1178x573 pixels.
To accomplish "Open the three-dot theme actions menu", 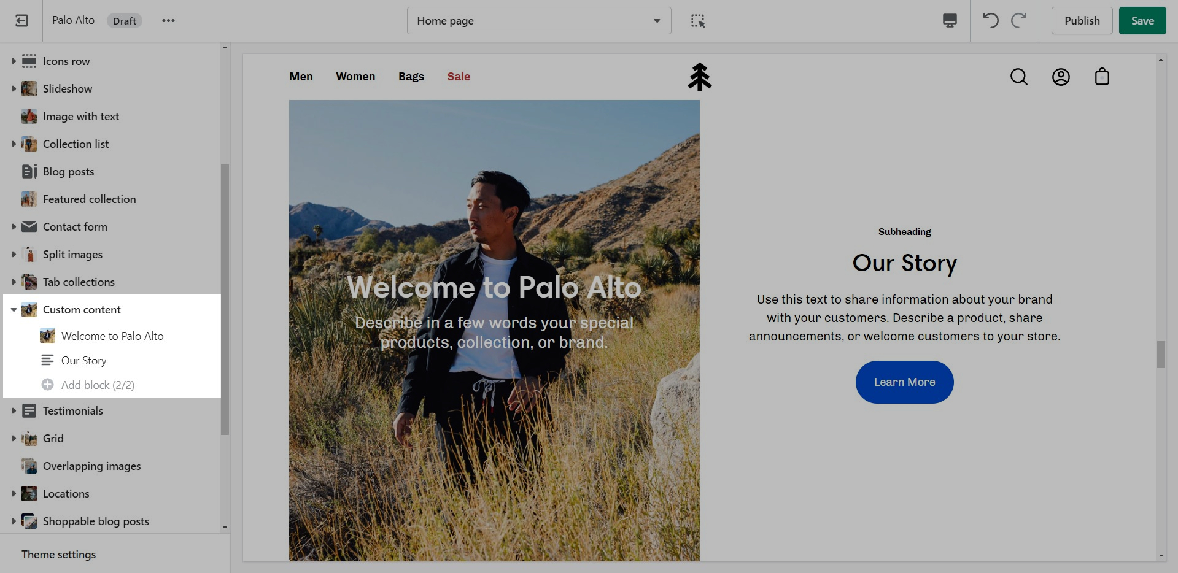I will point(168,21).
